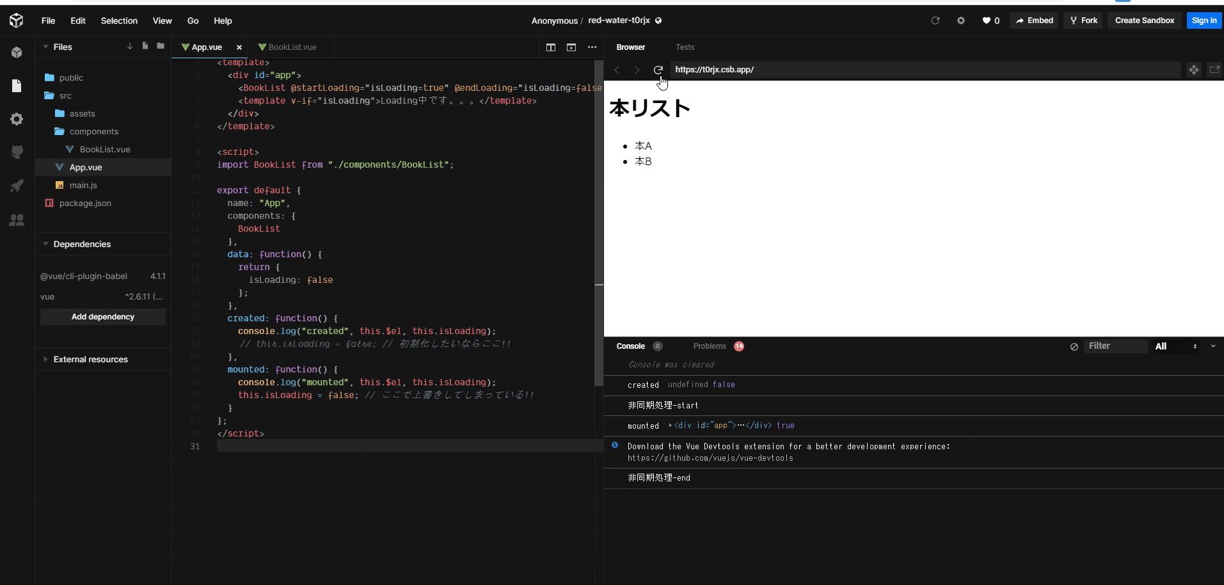Focus the preview URL address field

(x=925, y=70)
